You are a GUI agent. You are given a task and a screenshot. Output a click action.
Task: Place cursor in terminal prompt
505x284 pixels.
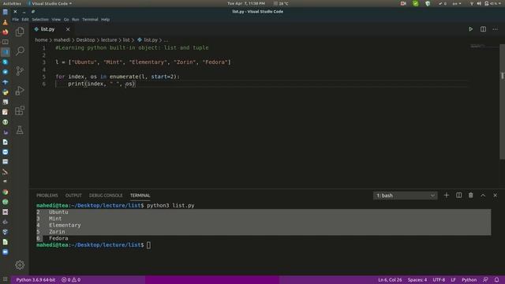coord(148,245)
